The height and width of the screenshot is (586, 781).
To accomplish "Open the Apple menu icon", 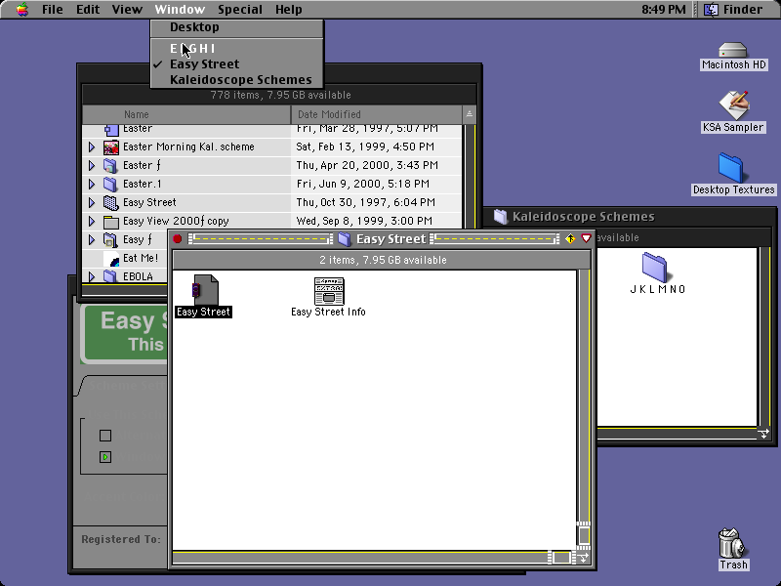I will click(x=21, y=9).
